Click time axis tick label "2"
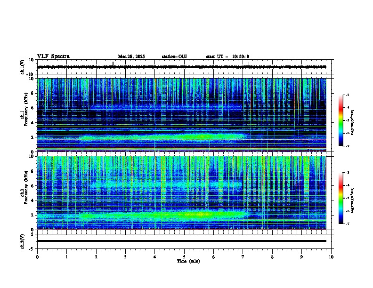This screenshot has width=373, height=288. pos(96,257)
